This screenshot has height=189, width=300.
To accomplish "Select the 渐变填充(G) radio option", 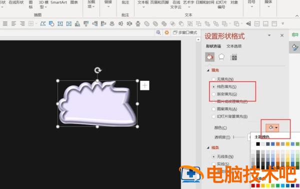I will pyautogui.click(x=213, y=94).
